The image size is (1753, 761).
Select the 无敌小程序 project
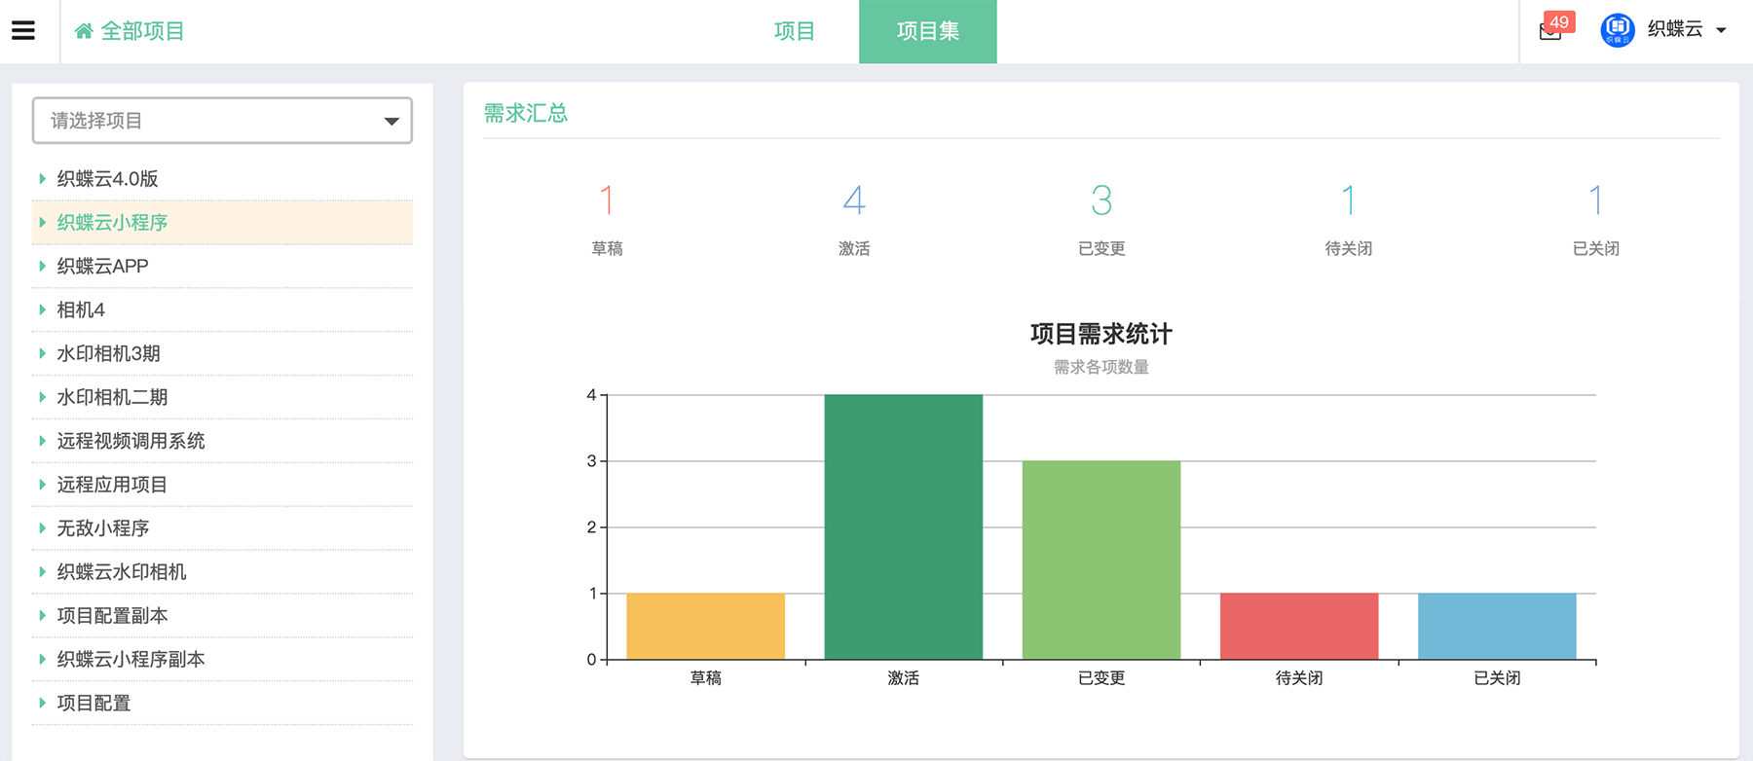[102, 528]
